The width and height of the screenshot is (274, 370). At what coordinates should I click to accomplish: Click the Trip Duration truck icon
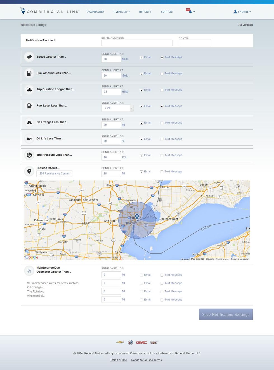[x=29, y=89]
